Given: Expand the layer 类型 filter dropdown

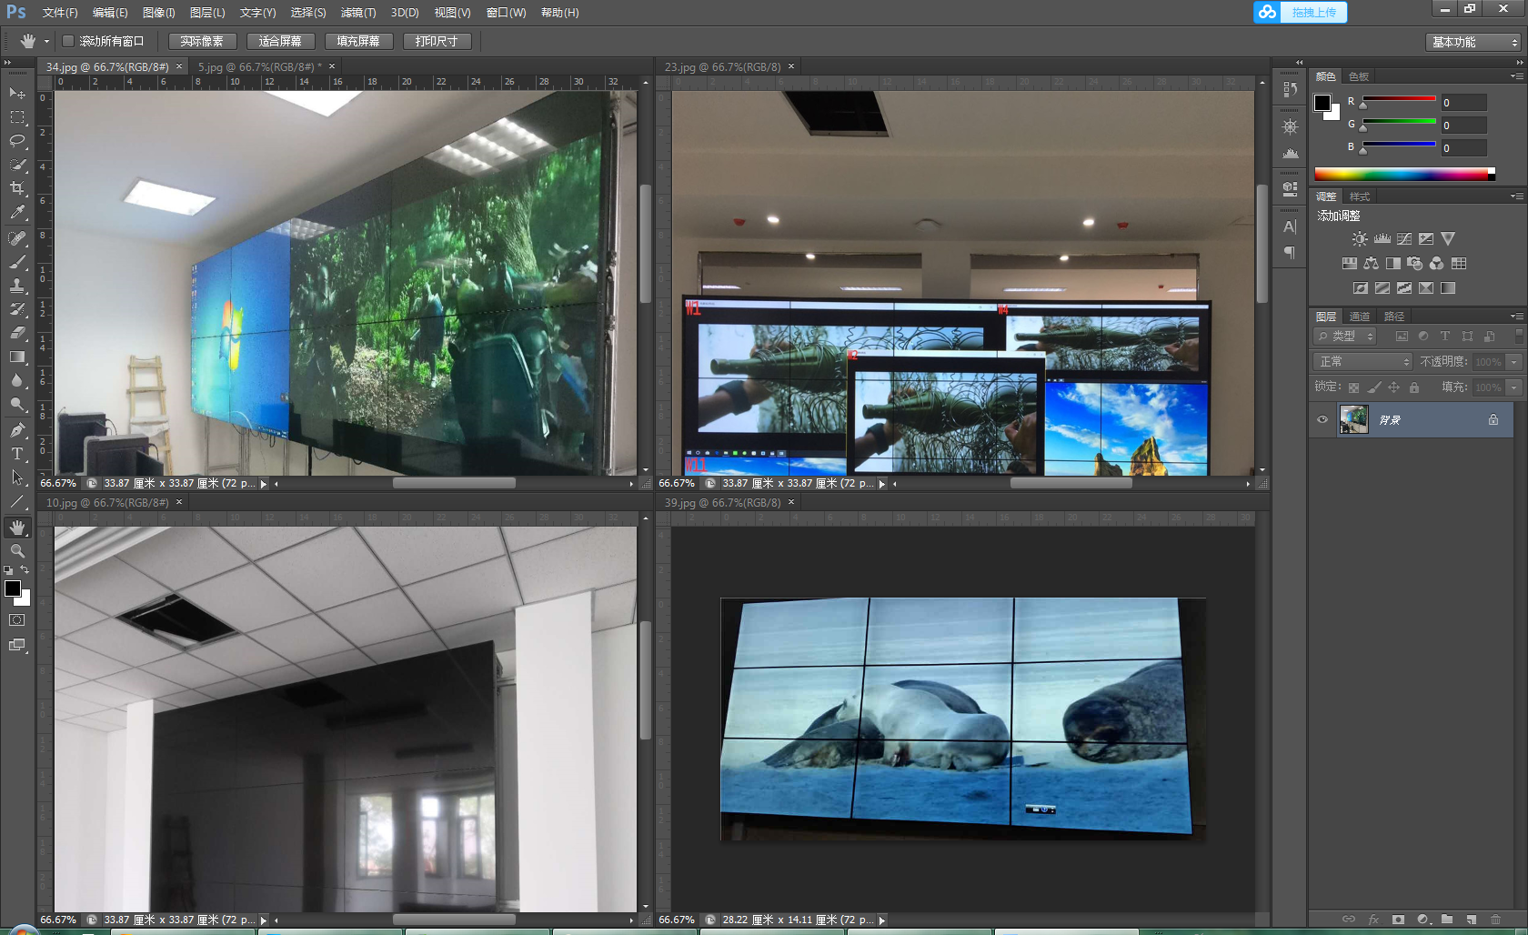Looking at the screenshot, I should point(1346,337).
